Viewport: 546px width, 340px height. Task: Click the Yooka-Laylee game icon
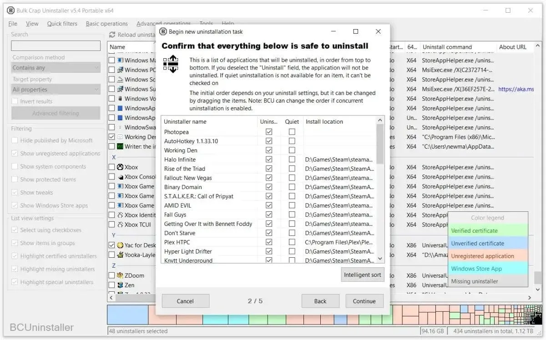120,255
